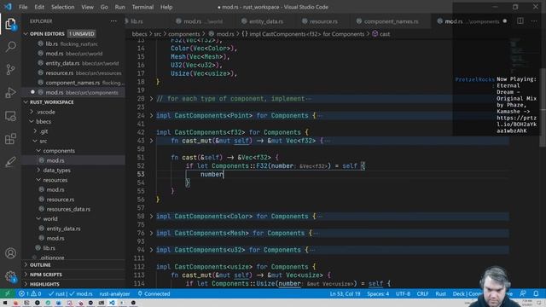Open the Selection menu
Screen dimensions: 546x307
coord(62,7)
